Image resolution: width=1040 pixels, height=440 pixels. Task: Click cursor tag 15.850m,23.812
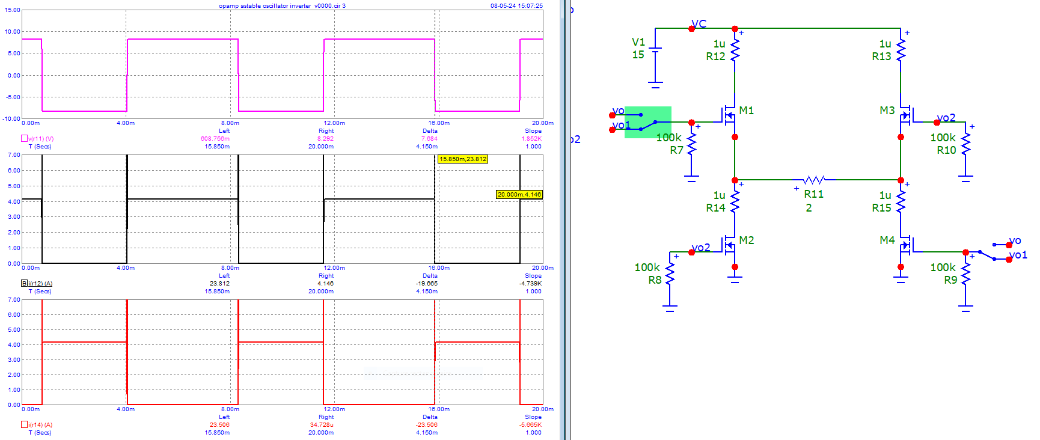click(463, 159)
